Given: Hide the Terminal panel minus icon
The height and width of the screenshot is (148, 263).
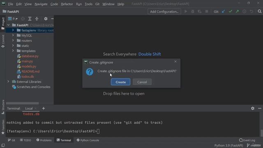Looking at the screenshot, I should click(260, 109).
